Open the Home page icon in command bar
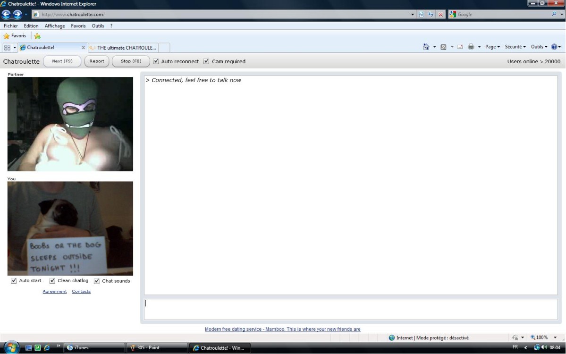The height and width of the screenshot is (354, 566). tap(426, 47)
